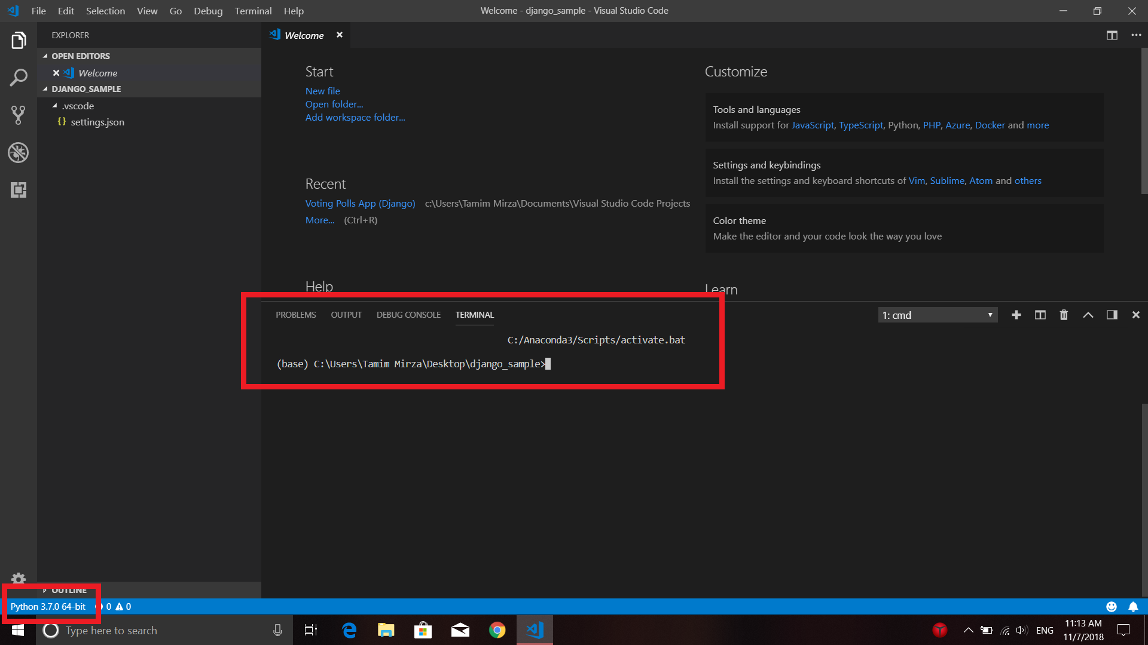The height and width of the screenshot is (645, 1148).
Task: Open Task View on the taskbar
Action: (x=311, y=630)
